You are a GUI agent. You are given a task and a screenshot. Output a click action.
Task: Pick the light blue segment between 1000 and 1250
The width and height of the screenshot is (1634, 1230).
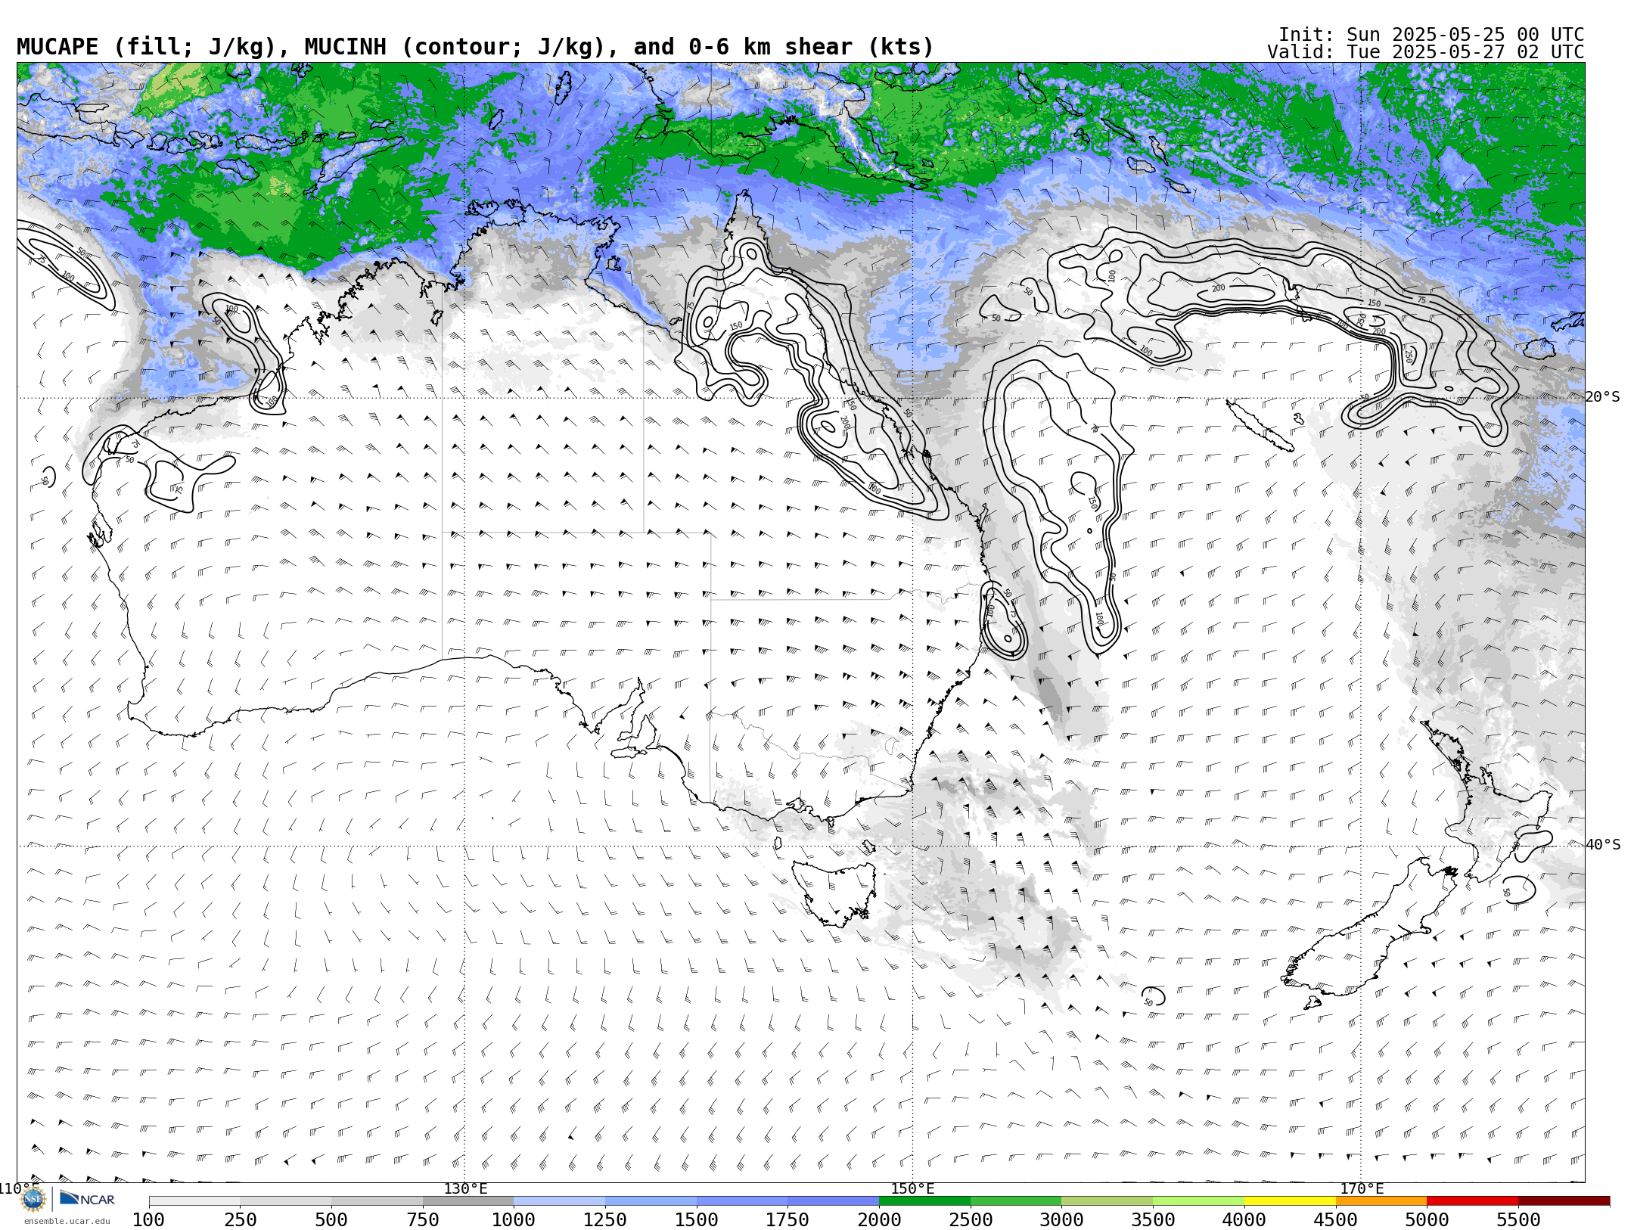pos(560,1201)
